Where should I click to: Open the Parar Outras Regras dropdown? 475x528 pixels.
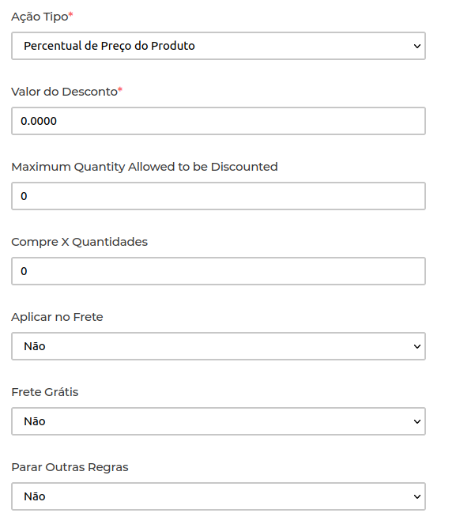click(x=218, y=496)
